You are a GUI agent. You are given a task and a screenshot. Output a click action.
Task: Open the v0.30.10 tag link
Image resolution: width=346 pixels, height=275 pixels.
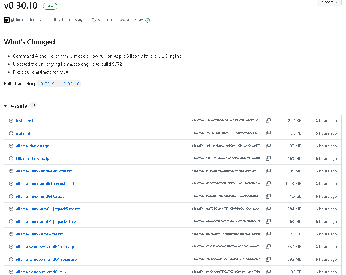click(106, 20)
